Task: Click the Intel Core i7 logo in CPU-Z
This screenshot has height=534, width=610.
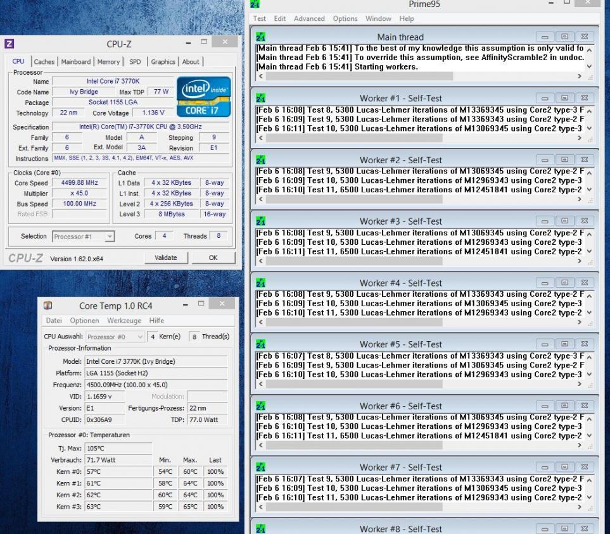Action: (204, 97)
